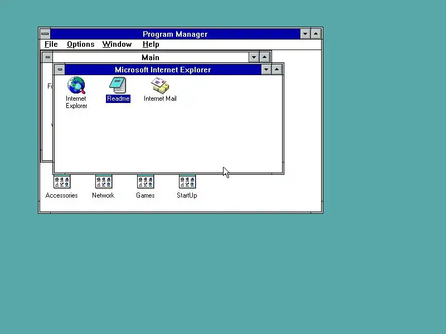446x334 pixels.
Task: Click the Network label text
Action: (103, 195)
